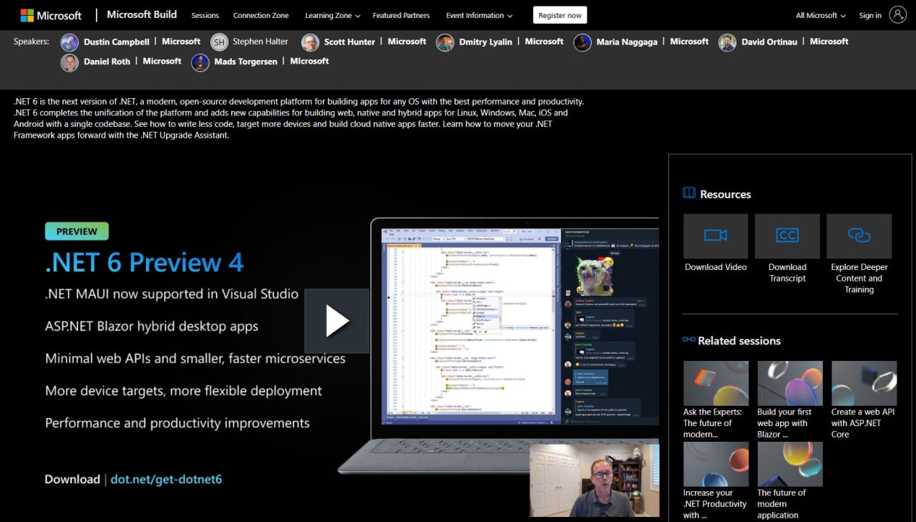Click the Ask the Experts session title
Screen dimensions: 916x522
(x=713, y=423)
